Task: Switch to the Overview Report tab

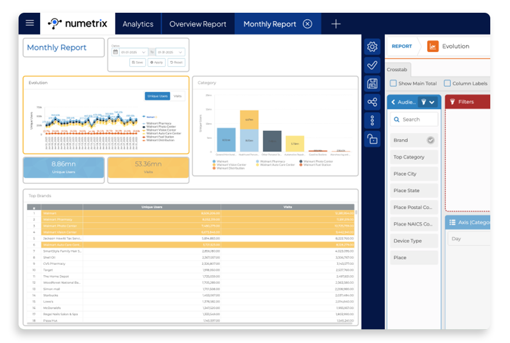Action: [198, 24]
